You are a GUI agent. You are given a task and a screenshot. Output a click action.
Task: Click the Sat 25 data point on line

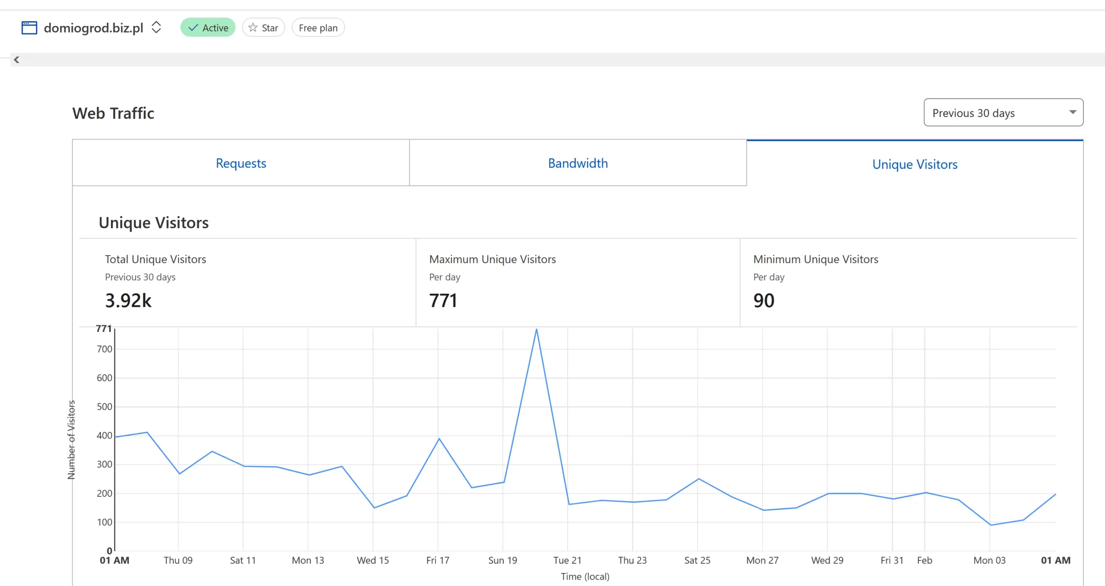coord(698,479)
